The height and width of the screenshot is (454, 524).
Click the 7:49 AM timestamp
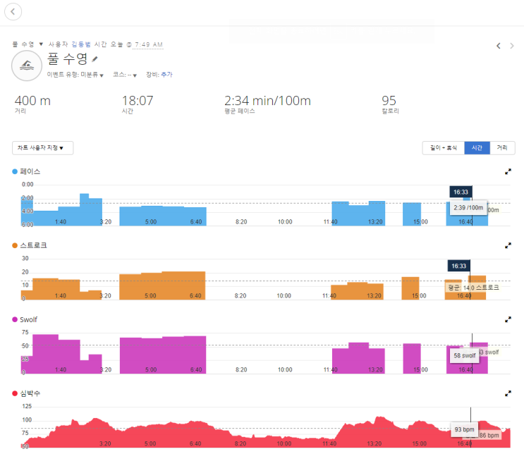(149, 44)
